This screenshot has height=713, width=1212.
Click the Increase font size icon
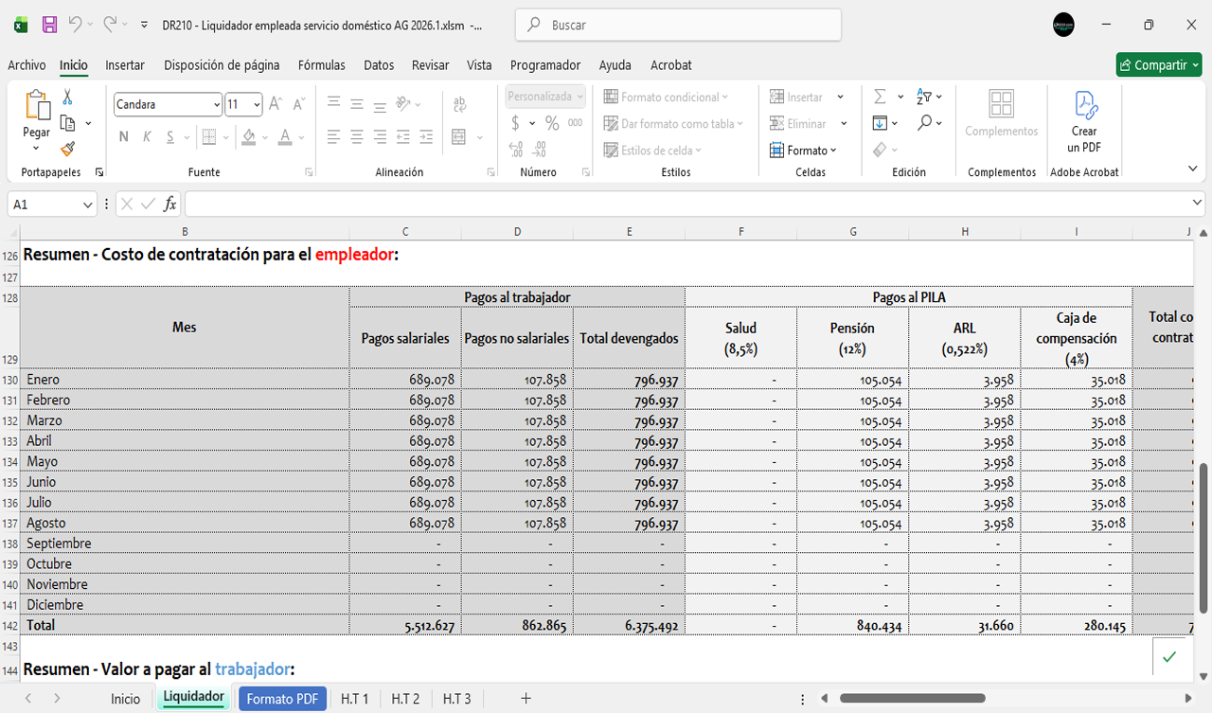click(x=275, y=104)
